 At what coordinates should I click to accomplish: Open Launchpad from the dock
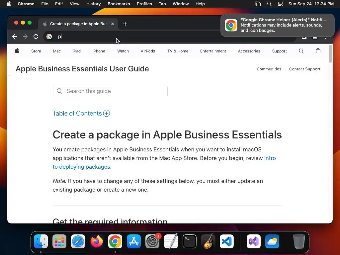point(59,241)
